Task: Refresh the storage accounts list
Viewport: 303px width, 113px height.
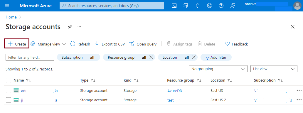Action: [x=80, y=44]
